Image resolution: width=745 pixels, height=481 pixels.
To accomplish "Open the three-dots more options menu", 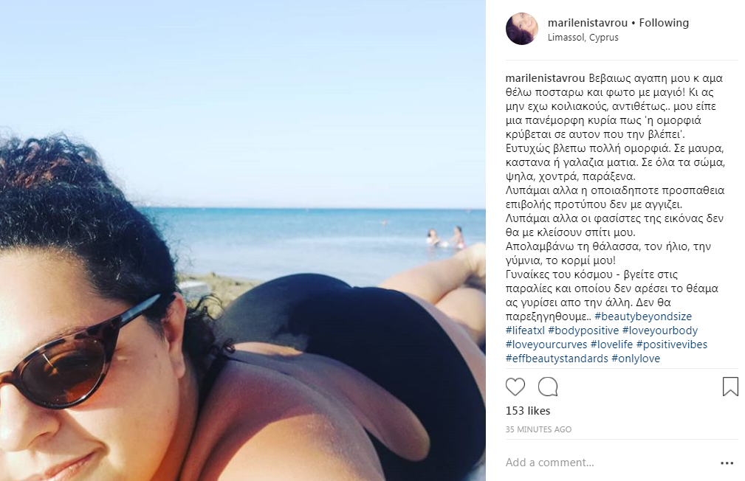I will (x=727, y=463).
